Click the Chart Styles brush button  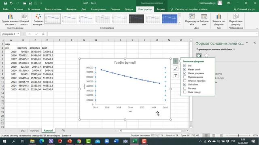tap(176, 68)
